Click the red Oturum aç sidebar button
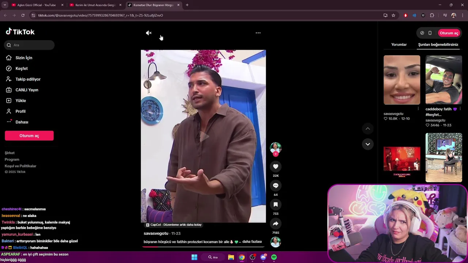 pos(29,136)
